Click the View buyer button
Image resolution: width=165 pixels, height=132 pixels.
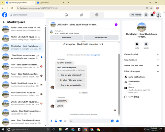pos(66,38)
